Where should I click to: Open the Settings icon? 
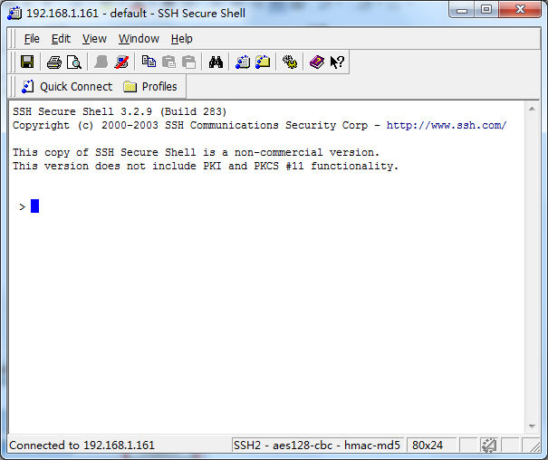[x=290, y=62]
